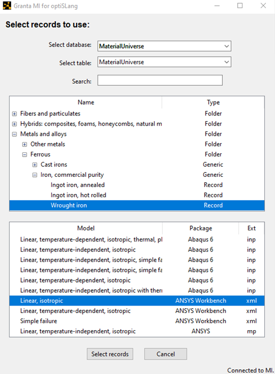
Task: Expand the Other metals folder
Action: click(25, 144)
